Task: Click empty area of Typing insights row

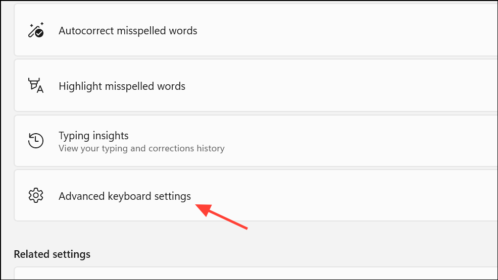Action: coord(354,141)
